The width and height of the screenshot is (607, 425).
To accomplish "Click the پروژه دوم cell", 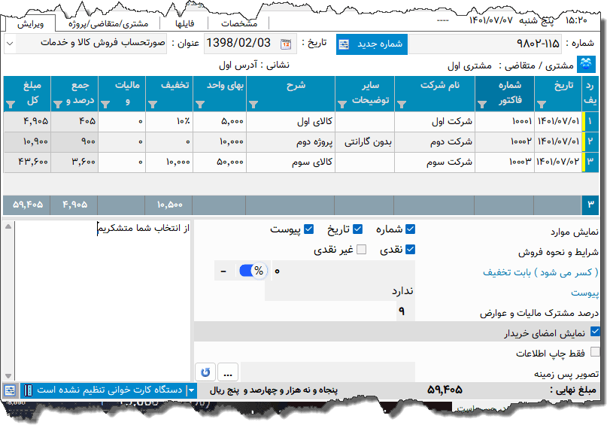I will (291, 142).
